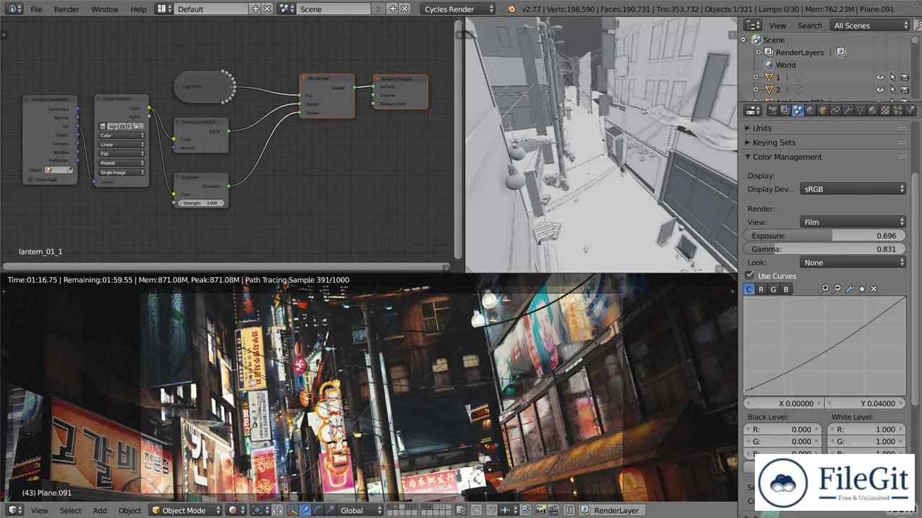Toggle the From Dupli checkbox in Texture Coordinate node

(30, 179)
